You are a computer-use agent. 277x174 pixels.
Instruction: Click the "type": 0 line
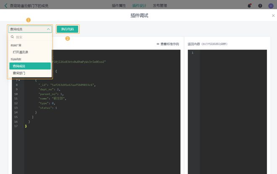click(47, 103)
